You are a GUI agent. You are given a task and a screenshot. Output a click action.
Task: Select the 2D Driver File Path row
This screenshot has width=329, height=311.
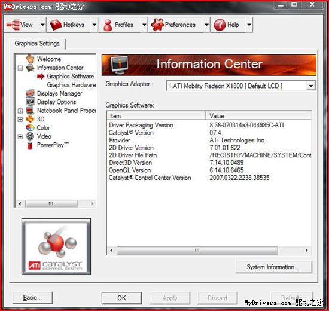pyautogui.click(x=209, y=155)
